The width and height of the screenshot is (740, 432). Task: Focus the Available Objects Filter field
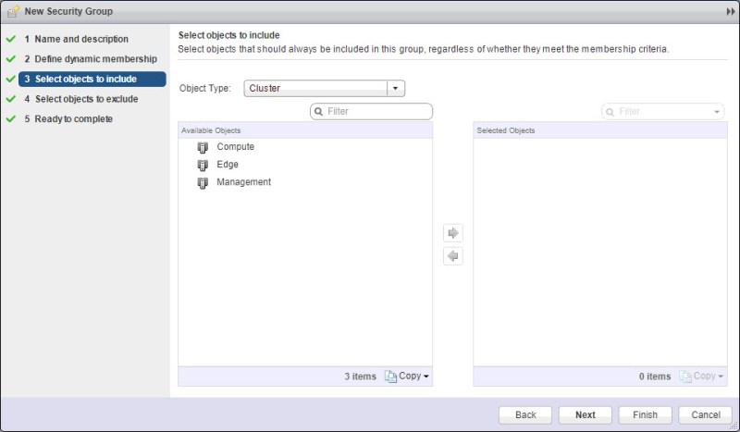(377, 112)
